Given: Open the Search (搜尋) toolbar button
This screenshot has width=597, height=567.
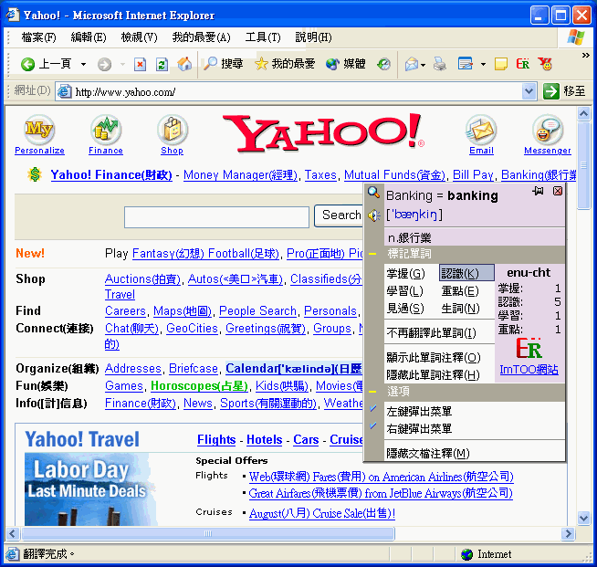Looking at the screenshot, I should (224, 64).
